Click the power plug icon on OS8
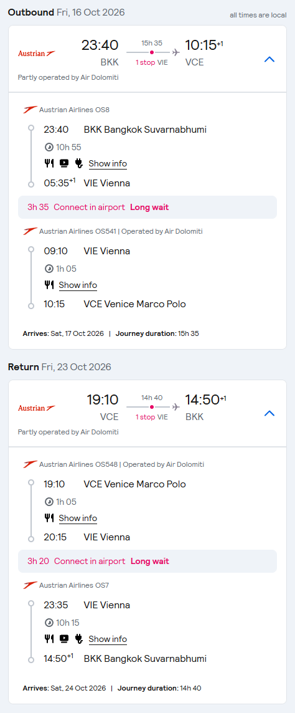 (78, 163)
